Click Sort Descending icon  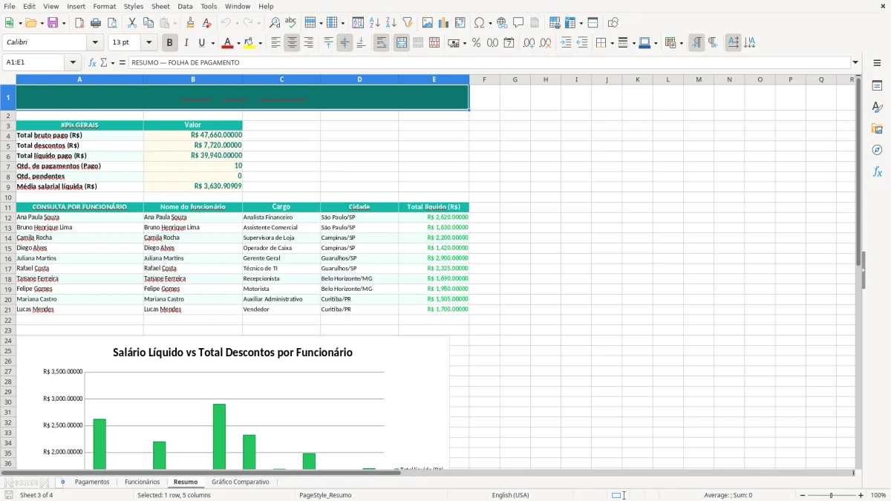[x=391, y=23]
